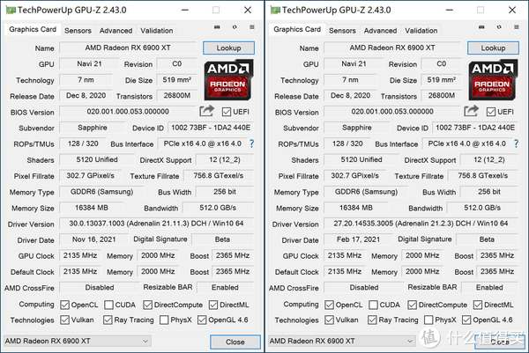Click Close button in left window

(x=235, y=342)
